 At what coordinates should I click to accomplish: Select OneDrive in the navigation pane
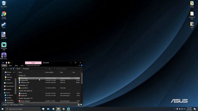(8, 89)
